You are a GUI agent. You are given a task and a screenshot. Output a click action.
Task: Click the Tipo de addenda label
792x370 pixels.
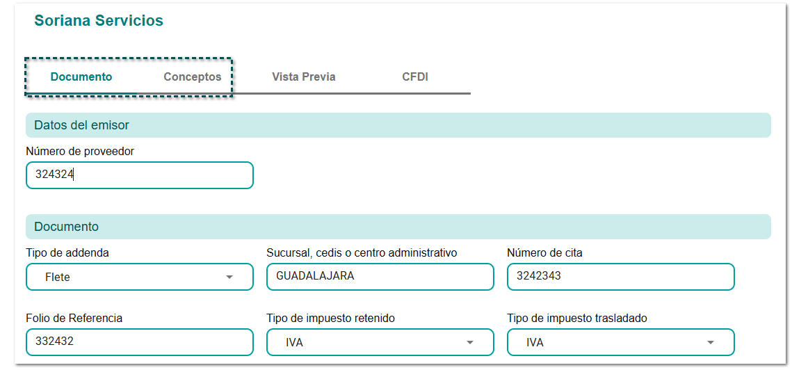(x=67, y=253)
